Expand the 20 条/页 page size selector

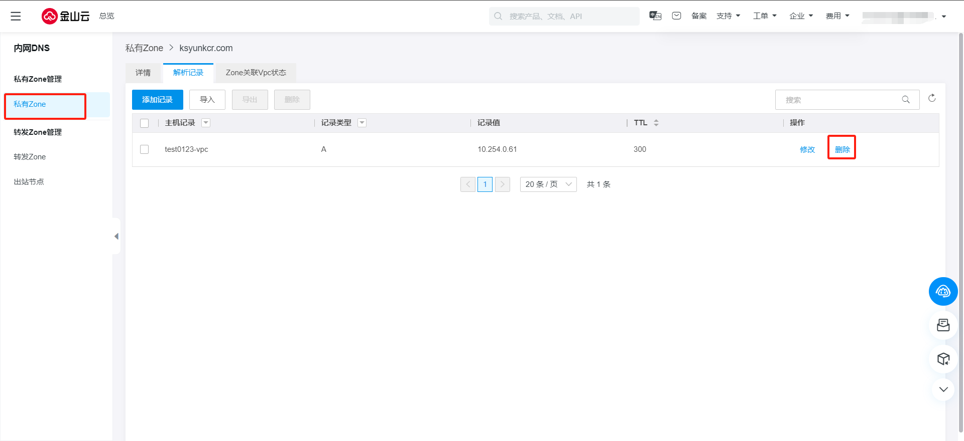(548, 184)
